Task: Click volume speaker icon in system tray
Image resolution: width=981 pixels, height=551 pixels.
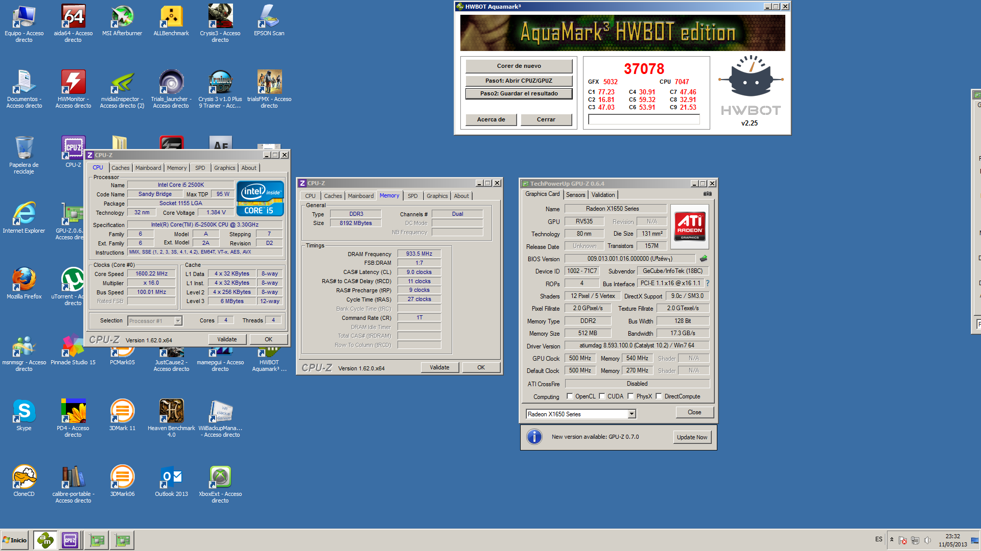Action: tap(927, 540)
